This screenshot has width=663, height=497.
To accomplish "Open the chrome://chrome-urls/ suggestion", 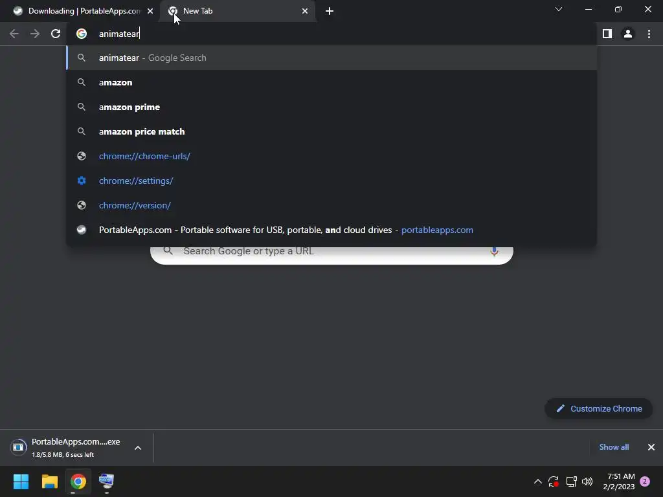I will pos(331,156).
